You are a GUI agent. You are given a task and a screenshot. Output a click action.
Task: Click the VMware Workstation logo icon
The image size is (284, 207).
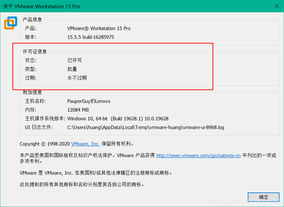[10, 23]
